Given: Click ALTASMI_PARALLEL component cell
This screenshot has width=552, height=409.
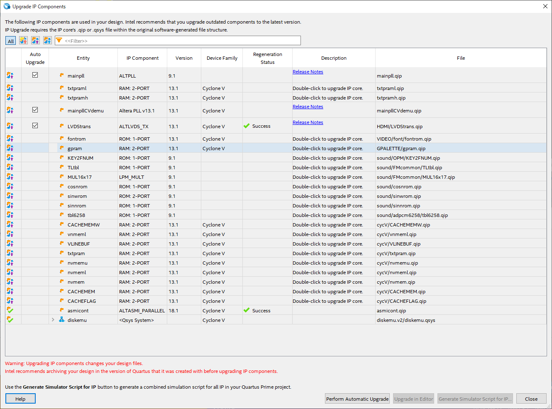Looking at the screenshot, I should pos(142,311).
